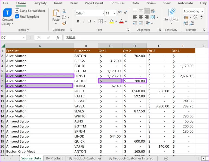
Task: Click the Name Box showing D7
Action: [13, 38]
